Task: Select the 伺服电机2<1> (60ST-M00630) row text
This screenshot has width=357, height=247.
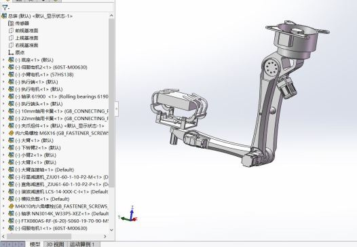Action: pos(51,67)
